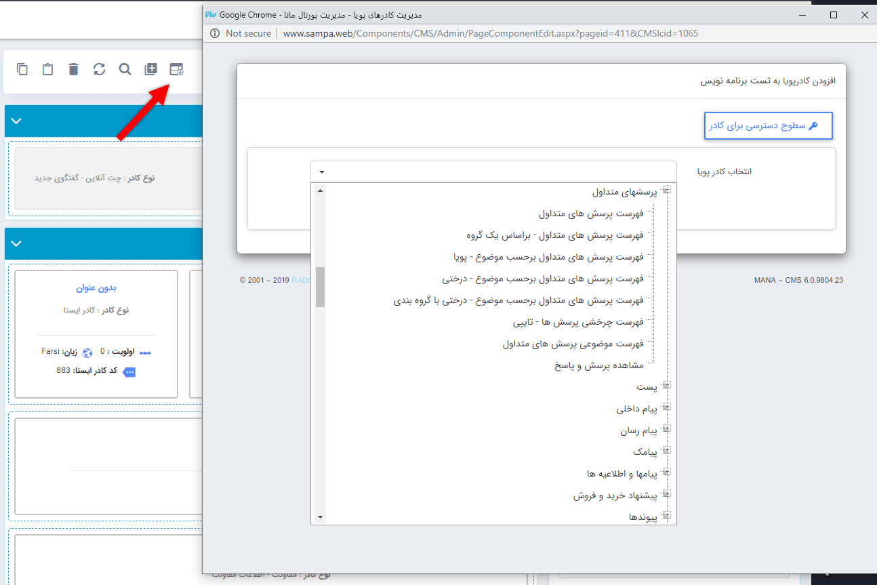Click the سطوح دسترسی برای کادر button

click(x=768, y=125)
